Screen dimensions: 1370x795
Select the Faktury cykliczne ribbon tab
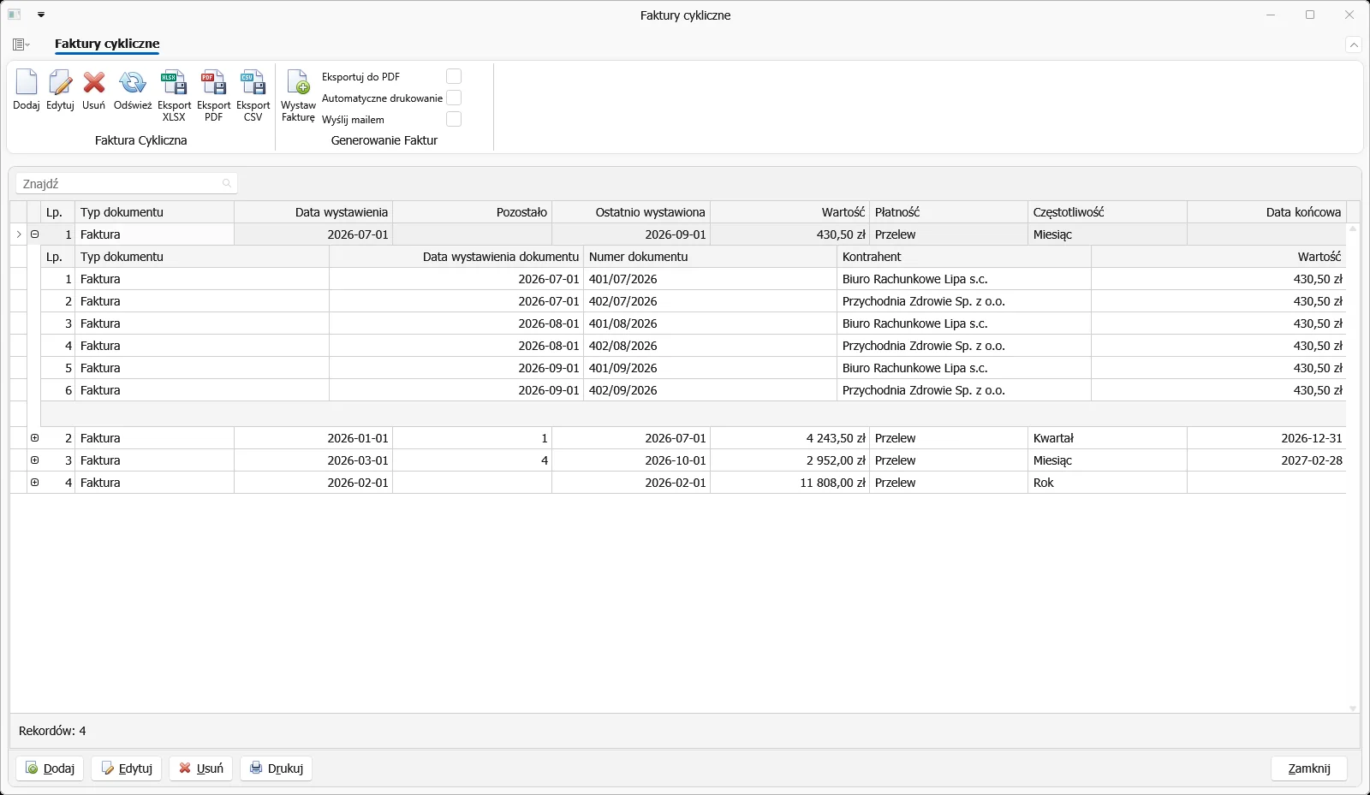pos(107,44)
